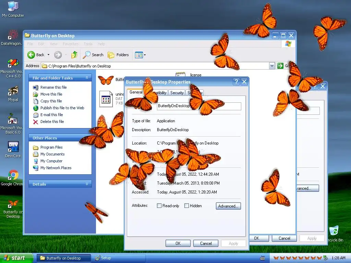The width and height of the screenshot is (351, 263).
Task: Collapse File and Folder Tasks panel
Action: click(x=87, y=78)
